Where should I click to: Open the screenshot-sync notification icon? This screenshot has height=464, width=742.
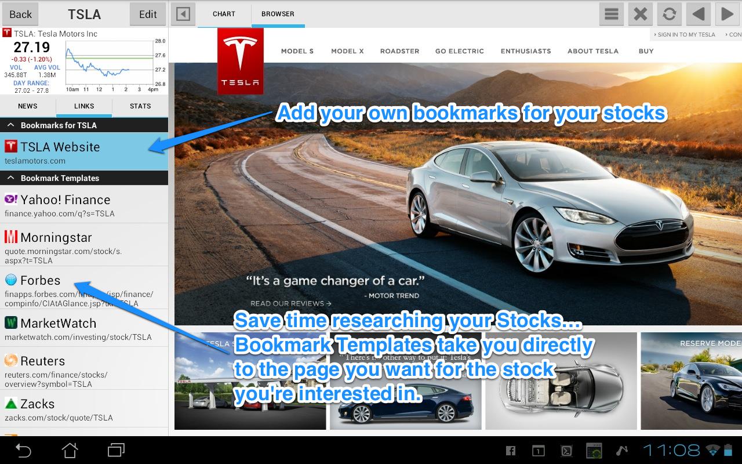pyautogui.click(x=594, y=450)
